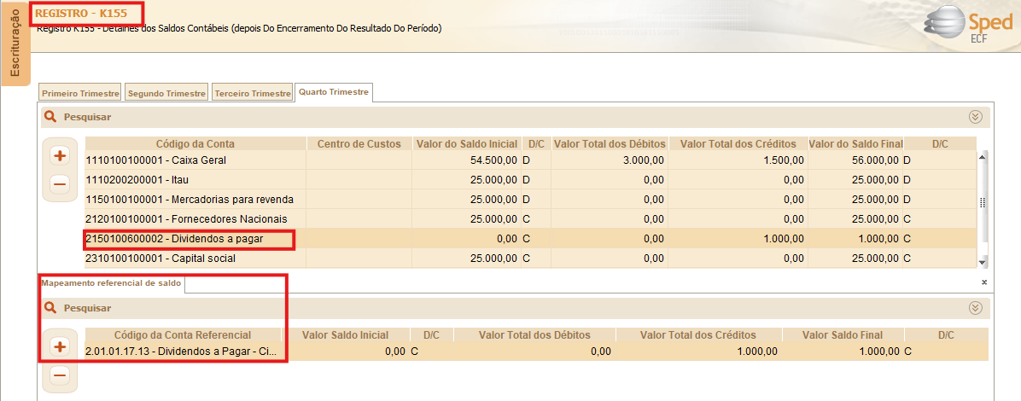Viewport: 1021px width, 401px height.
Task: Sort by Valor do Saldo Inicial header
Action: coord(465,144)
